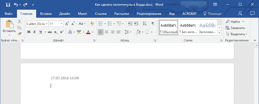Viewport: 259px width, 104px height.
Task: Open the ACROBAT tab
Action: pos(189,14)
